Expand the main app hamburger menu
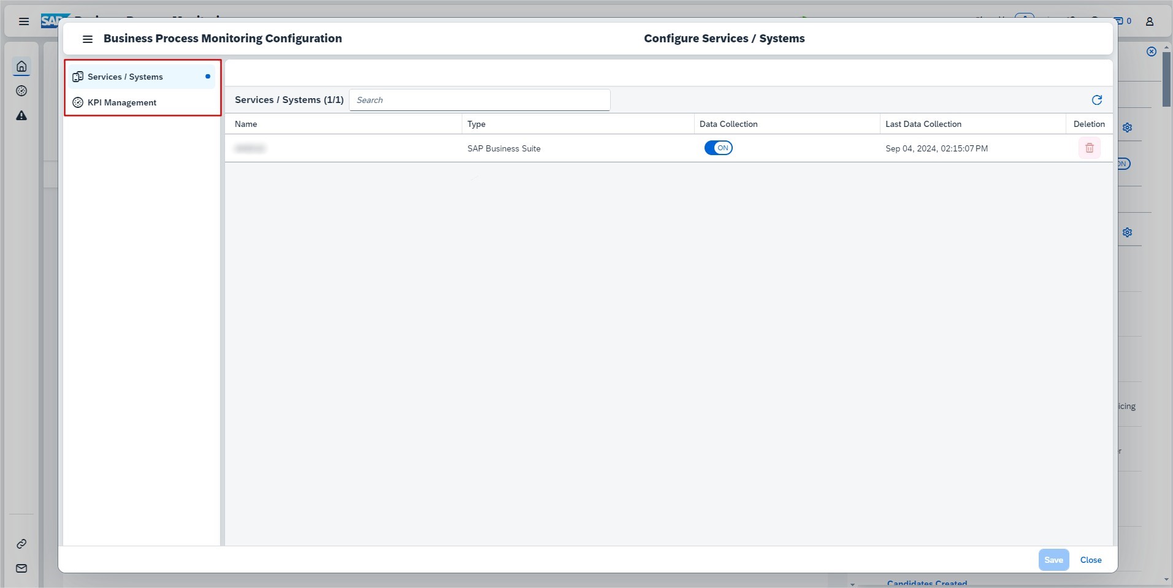The height and width of the screenshot is (588, 1173). click(x=24, y=21)
